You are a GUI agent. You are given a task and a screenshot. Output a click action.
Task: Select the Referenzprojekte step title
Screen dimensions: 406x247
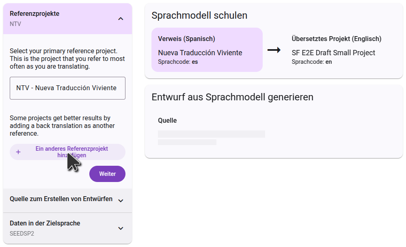35,14
